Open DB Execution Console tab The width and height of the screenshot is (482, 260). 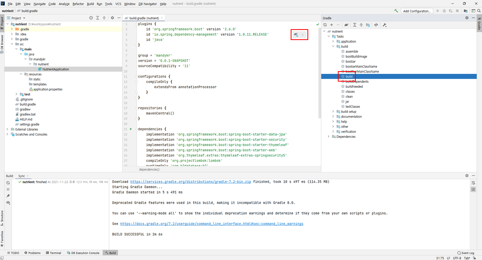tap(83, 253)
